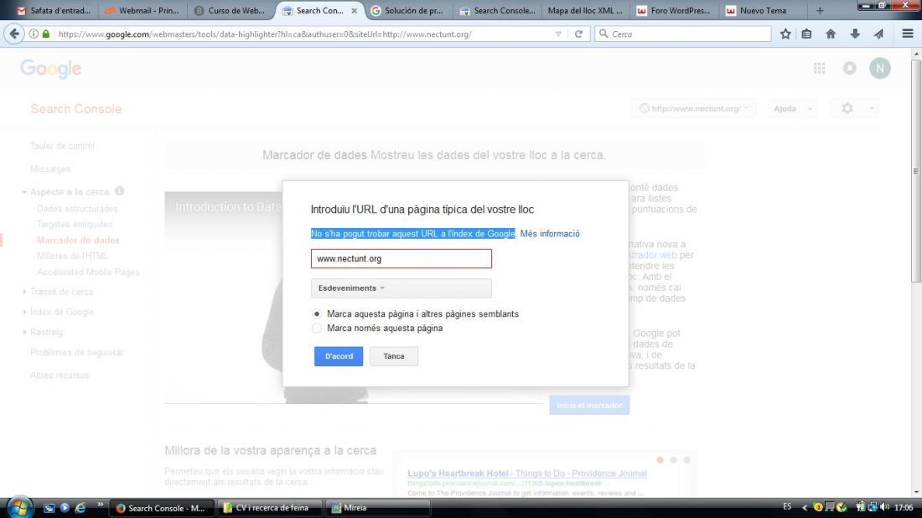The width and height of the screenshot is (922, 518).
Task: Select 'Marca només aquesta pàgina' option
Action: (x=317, y=328)
